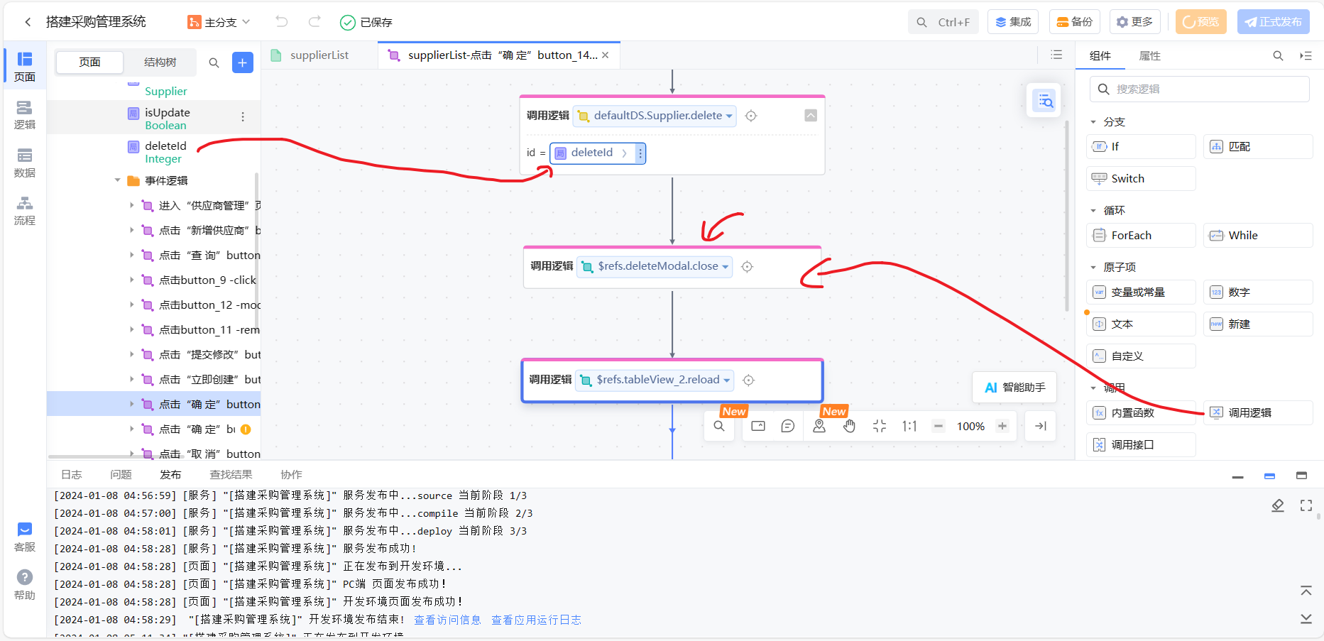The width and height of the screenshot is (1324, 641).
Task: Add a new page with the plus button
Action: click(x=242, y=62)
